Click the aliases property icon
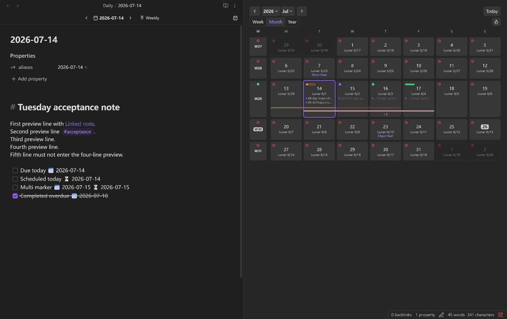 13,67
